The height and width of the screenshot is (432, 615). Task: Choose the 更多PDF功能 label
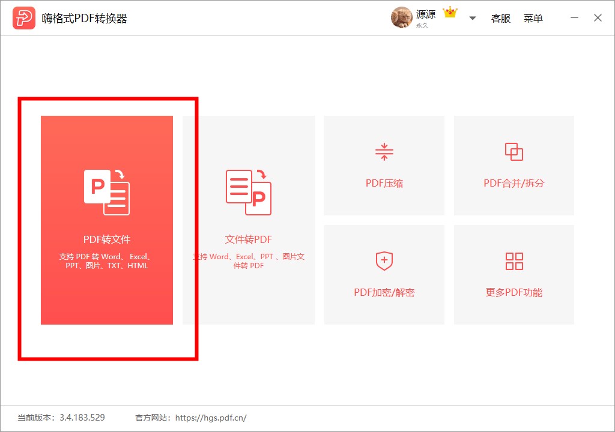pyautogui.click(x=514, y=292)
